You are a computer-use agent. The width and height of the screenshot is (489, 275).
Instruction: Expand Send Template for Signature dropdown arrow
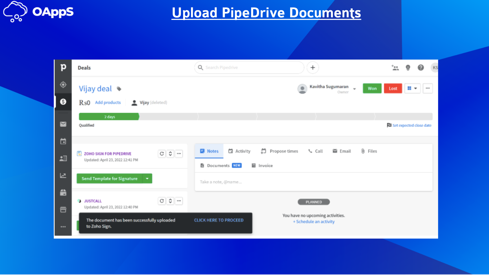pos(147,178)
